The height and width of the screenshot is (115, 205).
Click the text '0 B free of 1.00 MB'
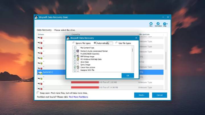(x=108, y=82)
